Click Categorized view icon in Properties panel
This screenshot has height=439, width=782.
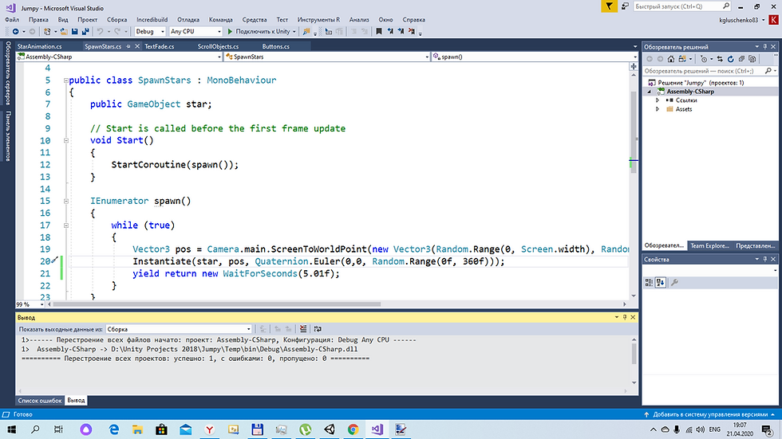649,282
